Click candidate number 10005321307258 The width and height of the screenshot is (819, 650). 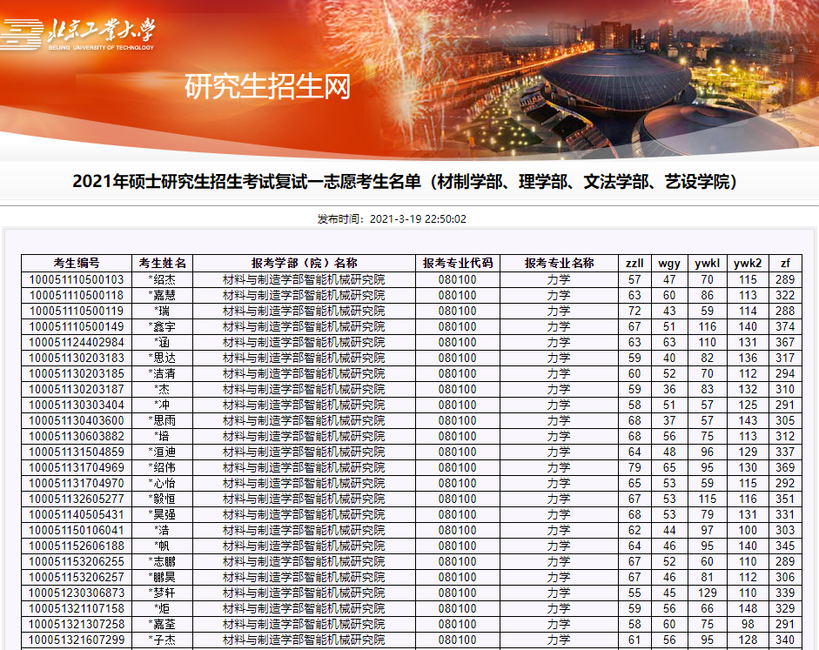(77, 625)
